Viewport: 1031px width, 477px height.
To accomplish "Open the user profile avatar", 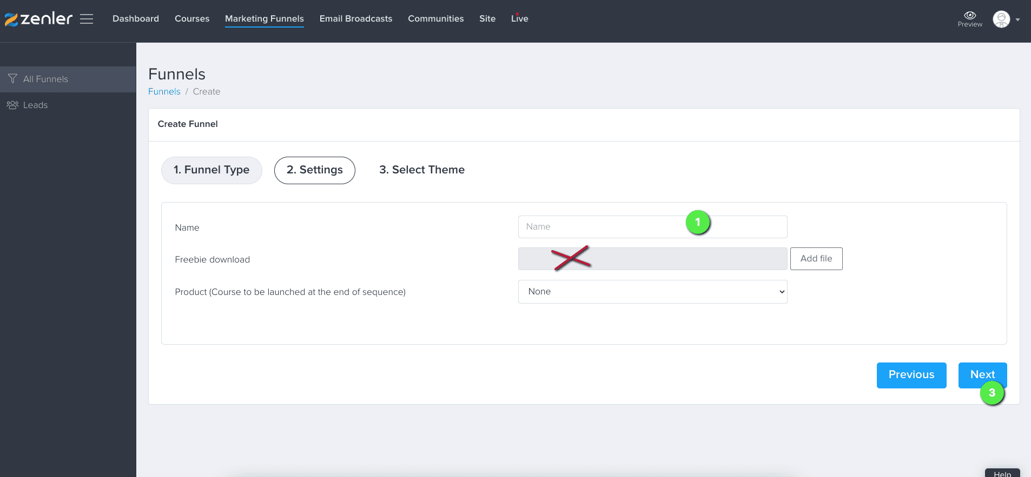I will click(x=1001, y=19).
